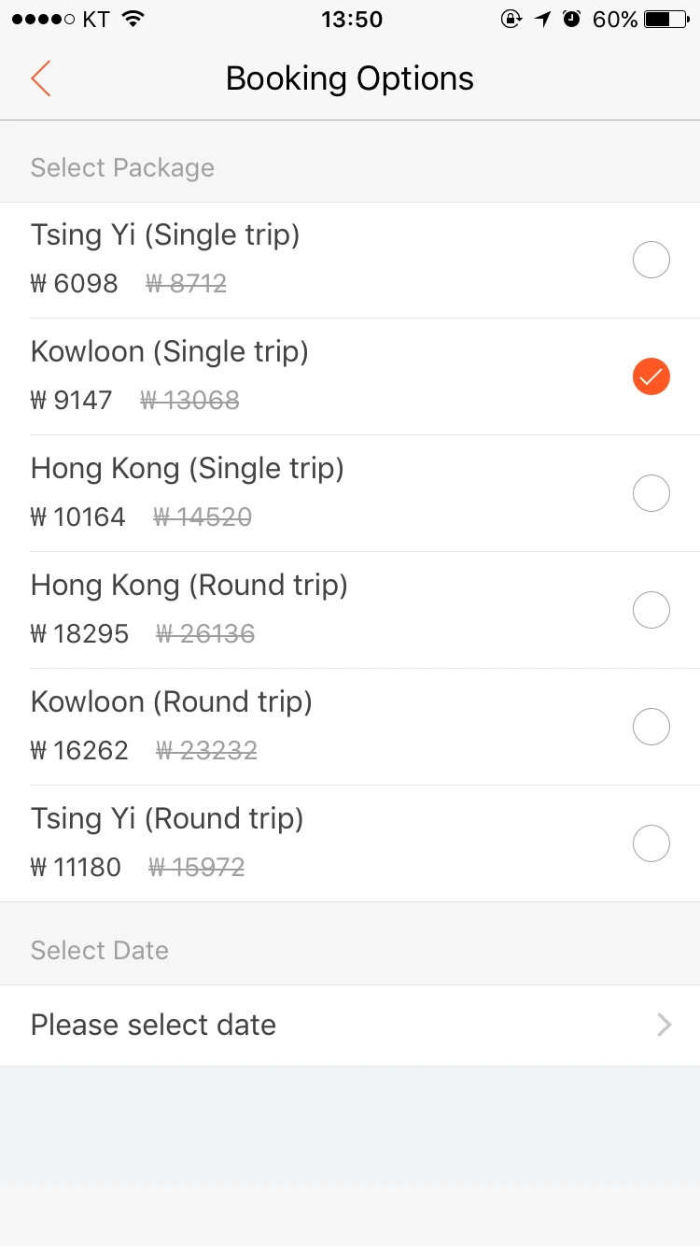Screen dimensions: 700x1246
Task: Tap the Kowloon (Round trip) package title
Action: click(172, 702)
